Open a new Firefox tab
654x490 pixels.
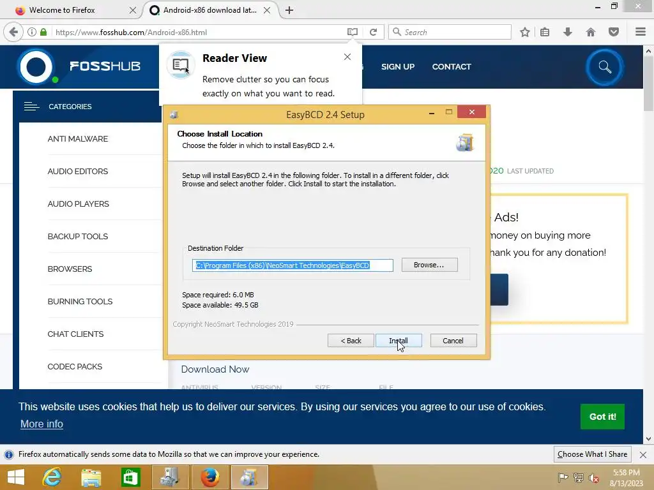pos(289,10)
